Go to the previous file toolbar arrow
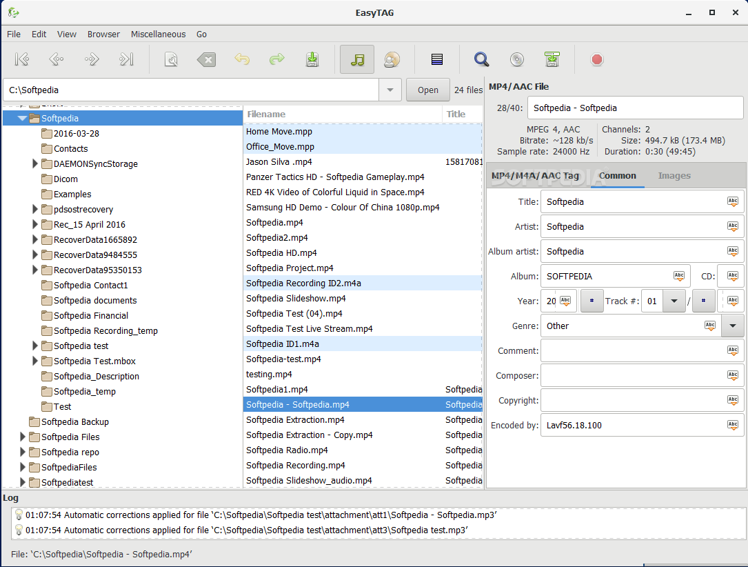Image resolution: width=748 pixels, height=567 pixels. coord(57,59)
